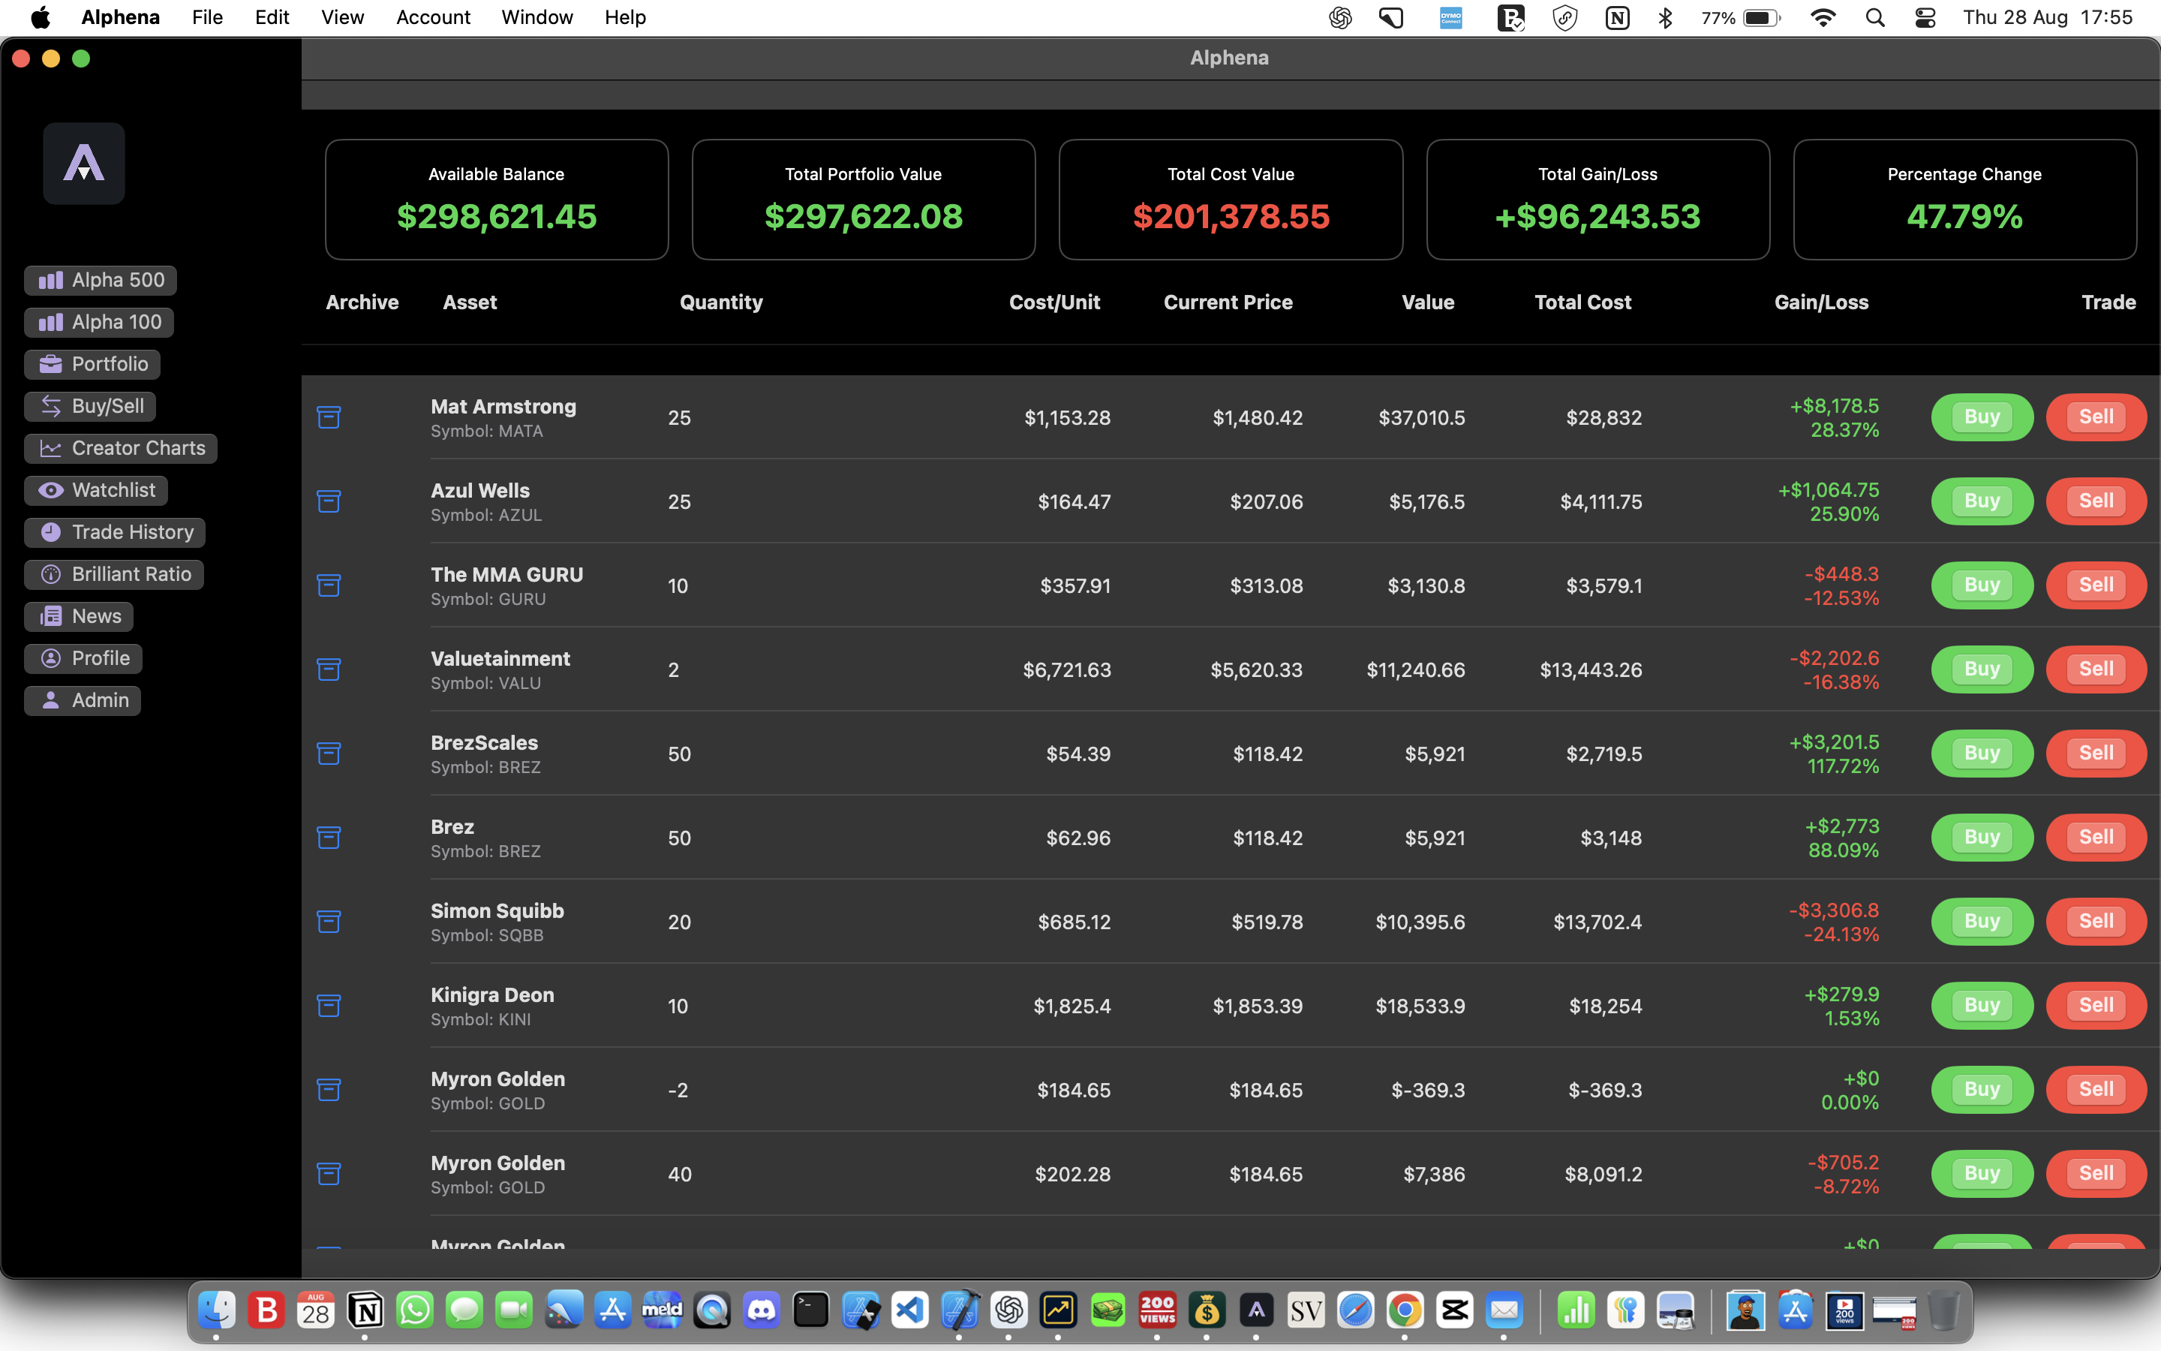The height and width of the screenshot is (1351, 2161).
Task: Open Google Chrome from the Dock
Action: [x=1405, y=1310]
